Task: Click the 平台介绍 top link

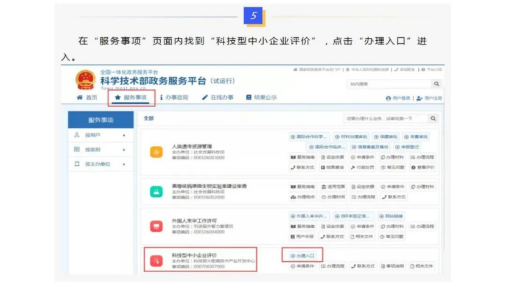Action: (432, 69)
